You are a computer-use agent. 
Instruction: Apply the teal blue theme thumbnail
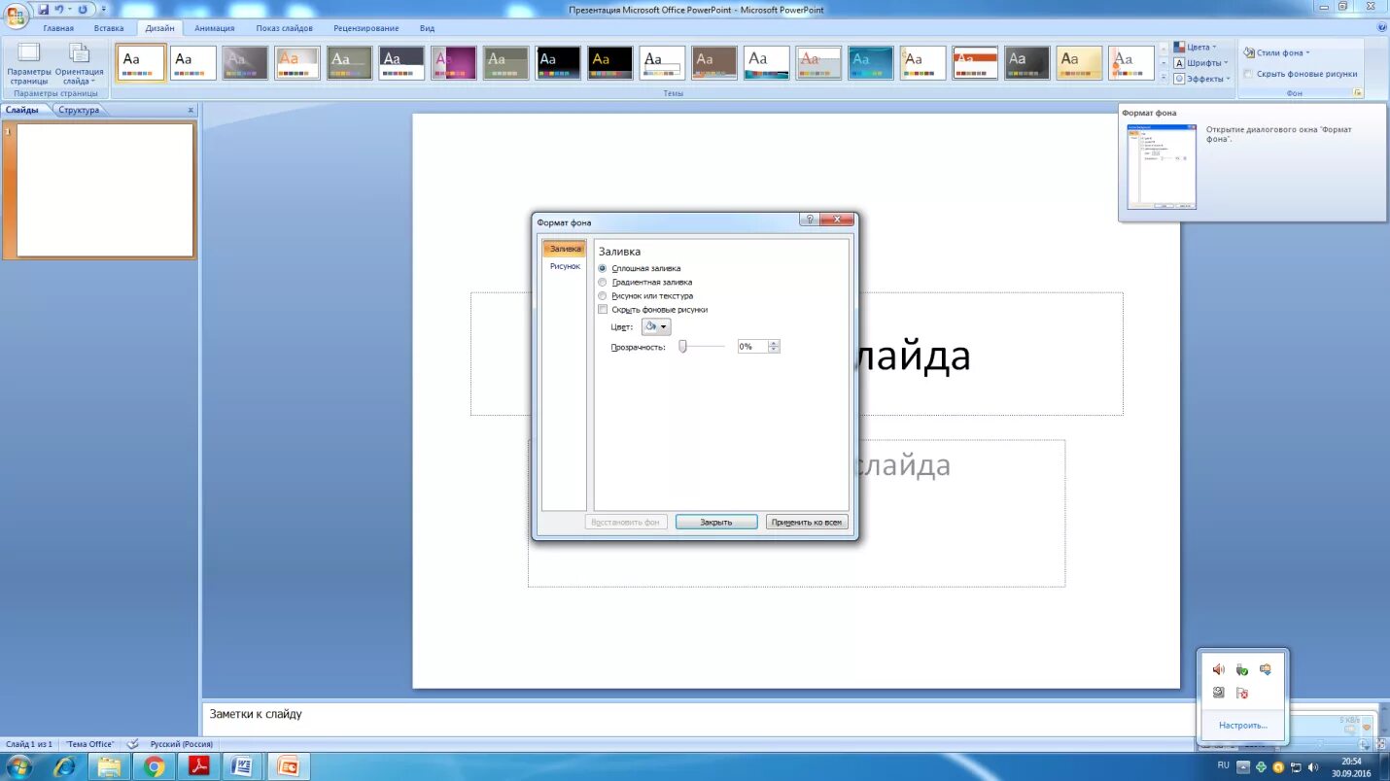(x=872, y=63)
